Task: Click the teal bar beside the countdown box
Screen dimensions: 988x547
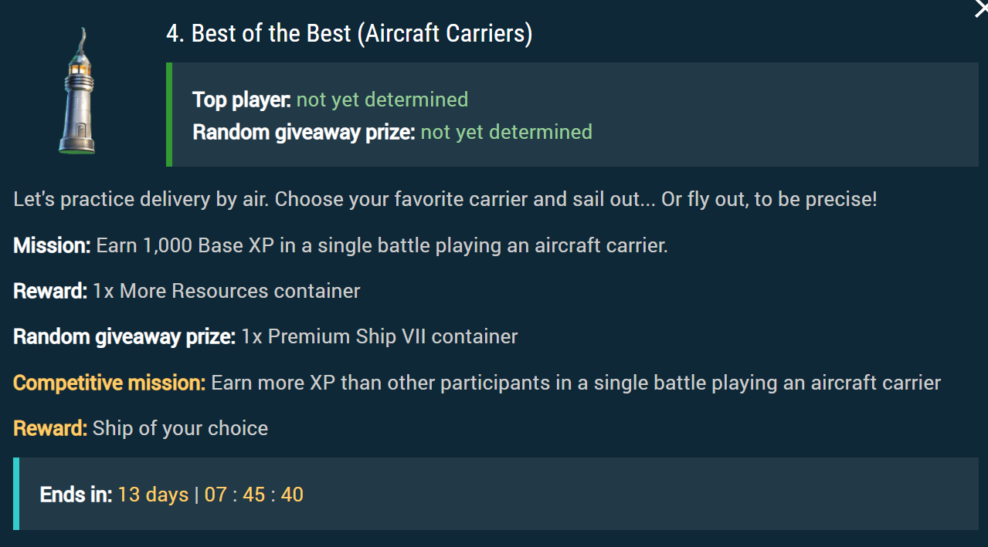Action: click(16, 494)
